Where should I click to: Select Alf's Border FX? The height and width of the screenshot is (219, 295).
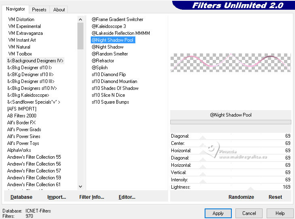[21, 123]
